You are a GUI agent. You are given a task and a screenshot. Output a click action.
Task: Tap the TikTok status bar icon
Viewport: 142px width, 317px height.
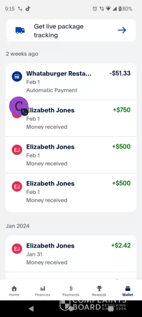coord(28,9)
